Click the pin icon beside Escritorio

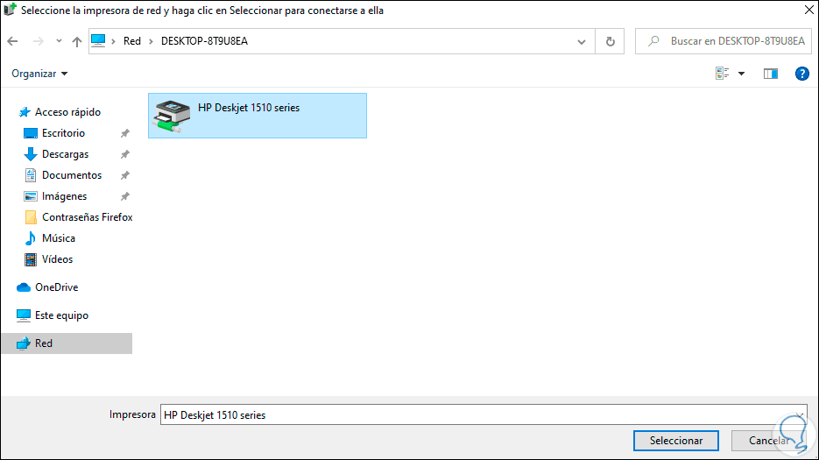pos(125,133)
